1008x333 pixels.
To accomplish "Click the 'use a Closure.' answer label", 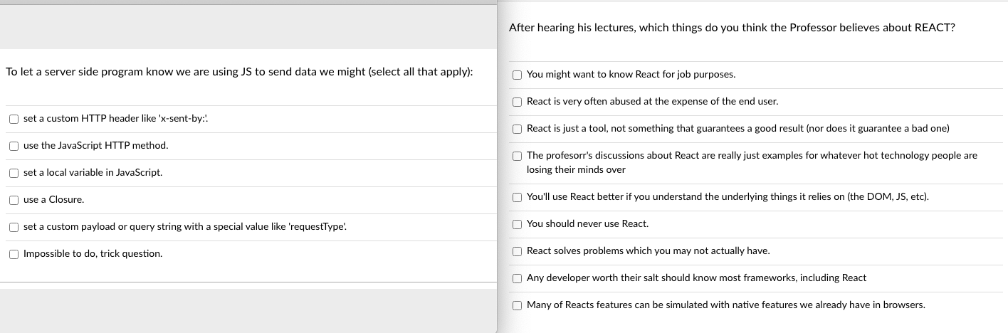I will pyautogui.click(x=53, y=200).
